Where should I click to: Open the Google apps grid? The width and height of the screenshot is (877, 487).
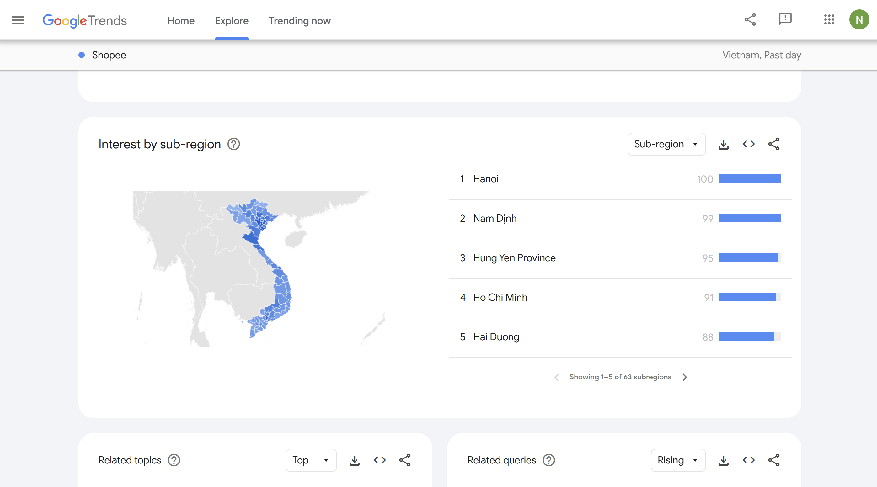(829, 20)
